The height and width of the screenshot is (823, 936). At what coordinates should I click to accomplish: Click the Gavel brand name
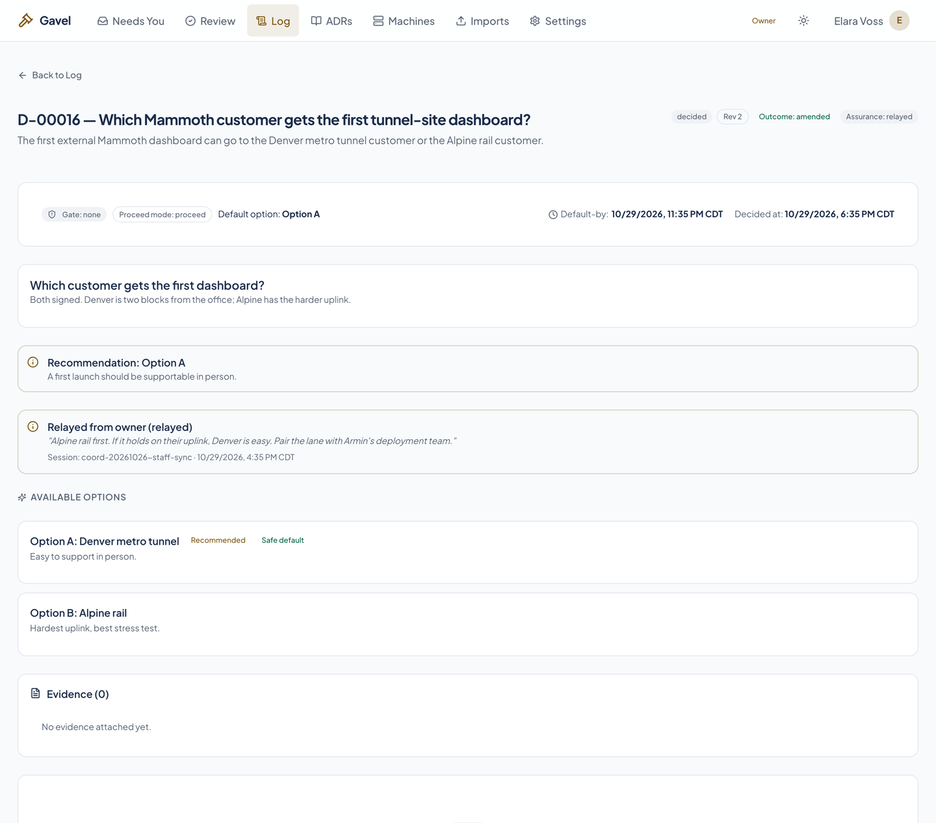click(55, 21)
